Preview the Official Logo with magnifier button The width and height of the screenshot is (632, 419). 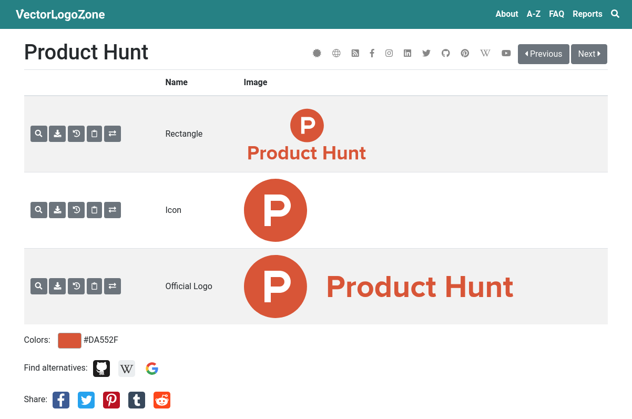[39, 287]
